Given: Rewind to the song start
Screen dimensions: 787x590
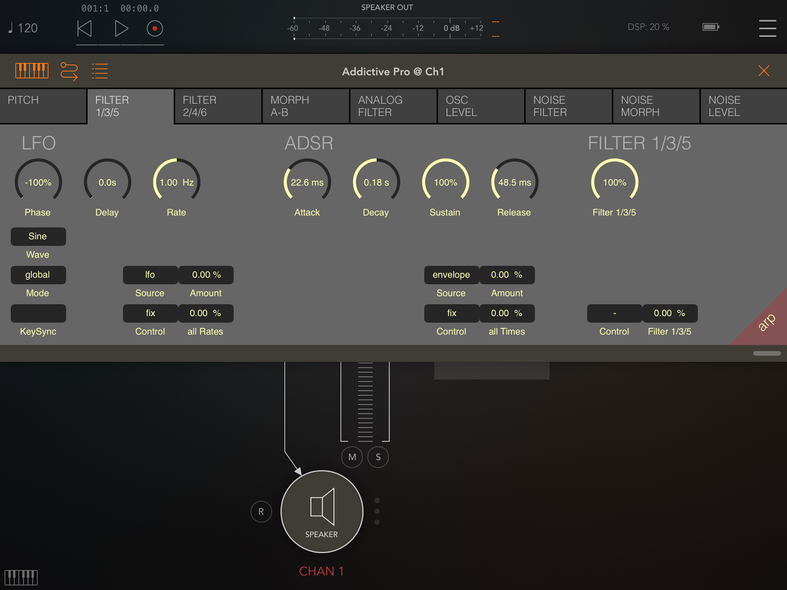Looking at the screenshot, I should [84, 28].
